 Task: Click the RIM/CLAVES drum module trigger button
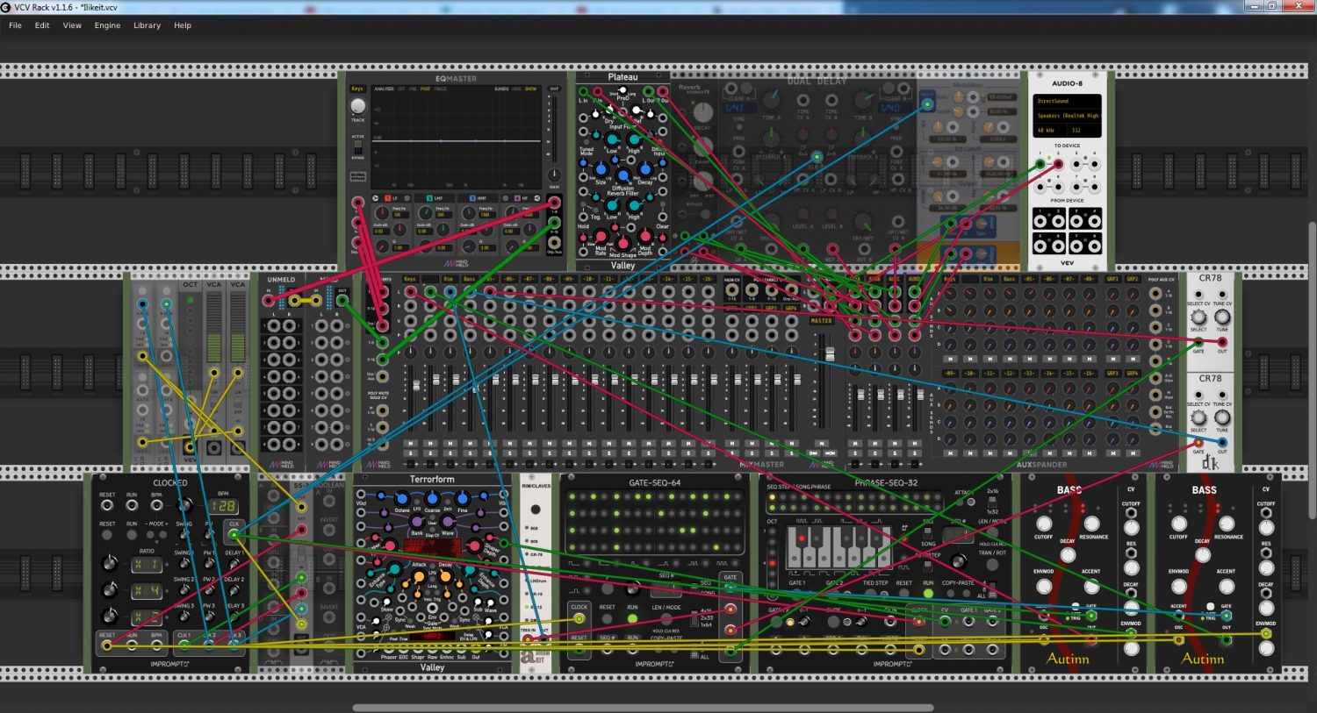click(x=535, y=510)
